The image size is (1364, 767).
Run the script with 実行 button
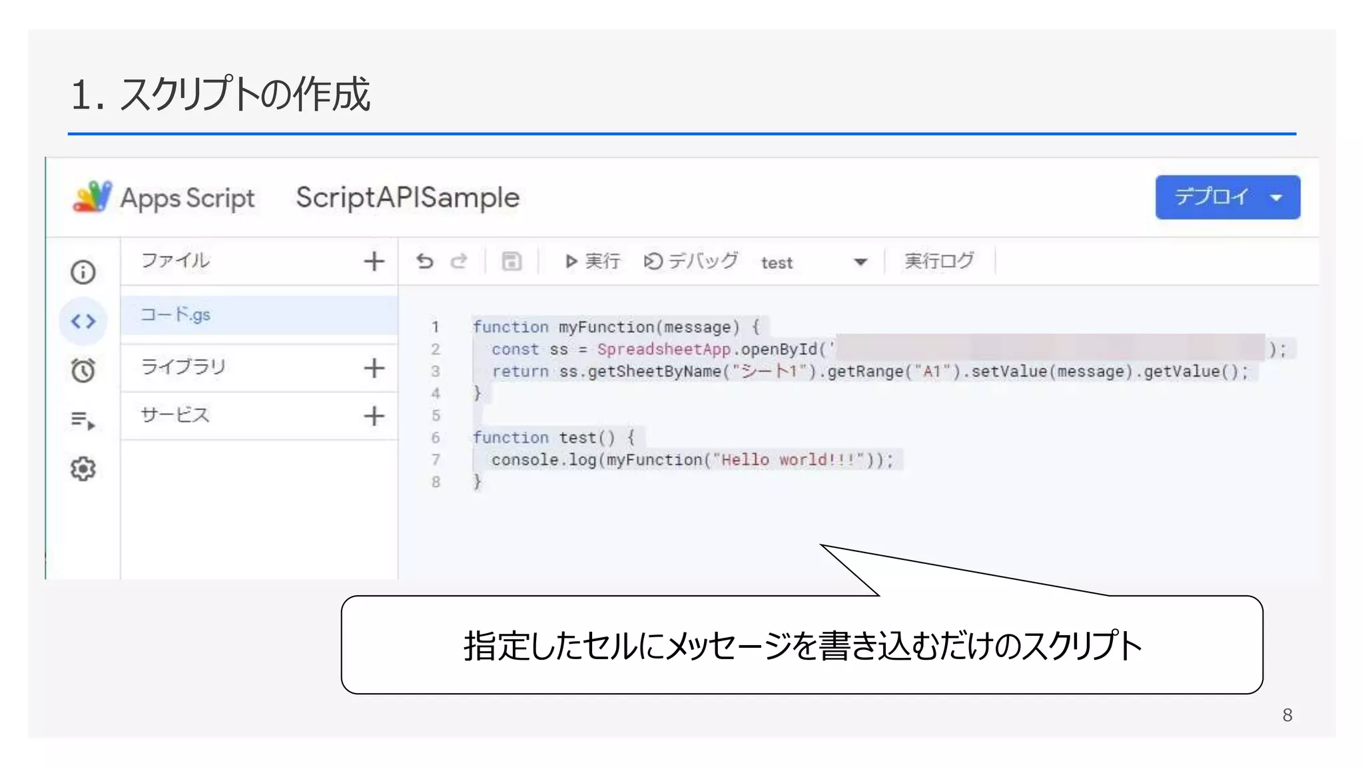593,262
